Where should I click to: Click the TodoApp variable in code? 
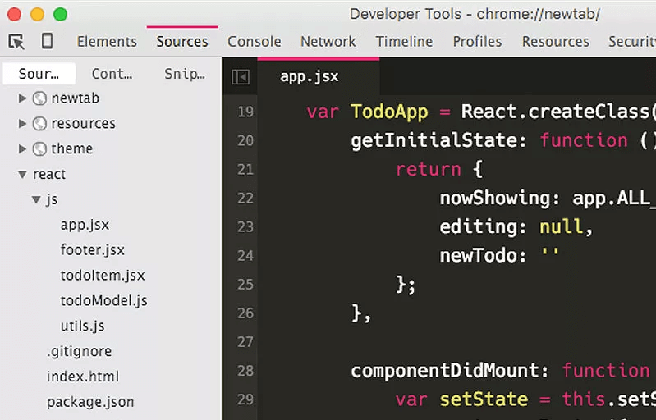tap(389, 112)
